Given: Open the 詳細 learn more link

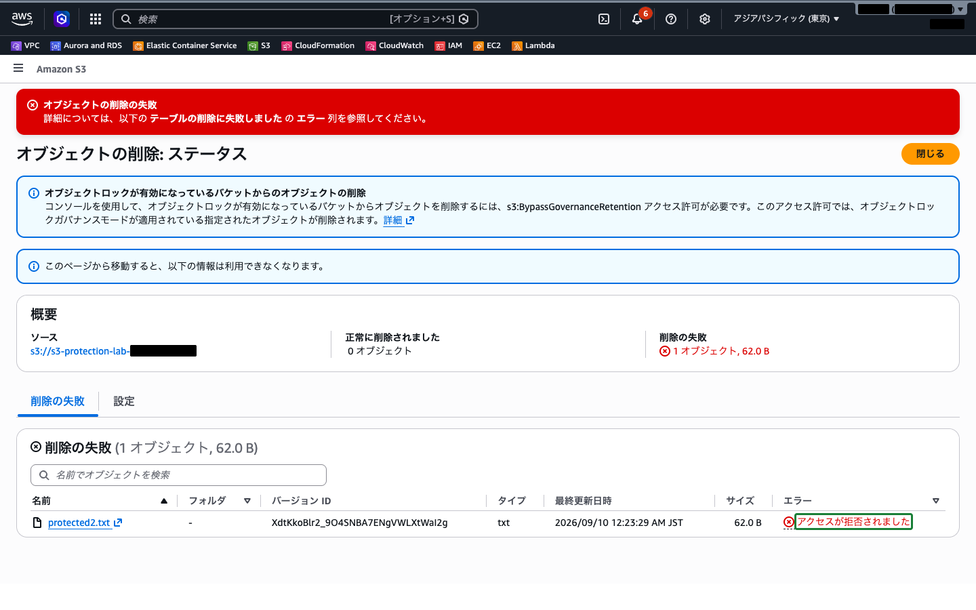Looking at the screenshot, I should tap(399, 220).
